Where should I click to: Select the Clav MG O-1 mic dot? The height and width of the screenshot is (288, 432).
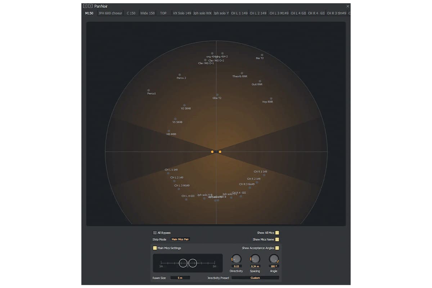coord(205,60)
